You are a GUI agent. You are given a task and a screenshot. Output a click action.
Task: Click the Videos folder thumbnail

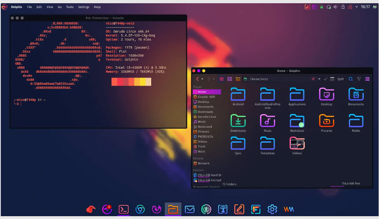297,144
